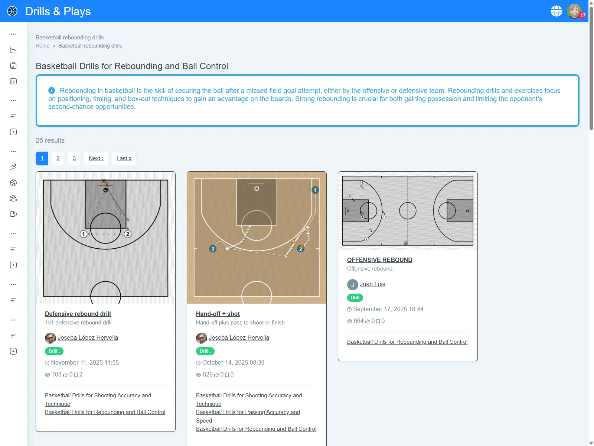Open the Hand-off + shot drill link

[218, 314]
